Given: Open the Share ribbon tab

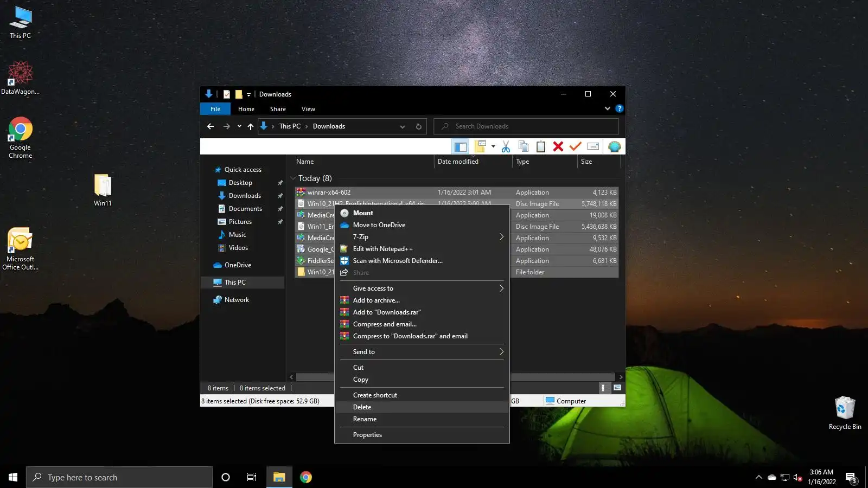Looking at the screenshot, I should 278,109.
